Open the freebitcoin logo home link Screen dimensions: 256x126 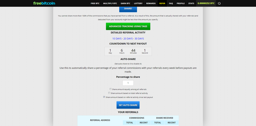point(44,3)
